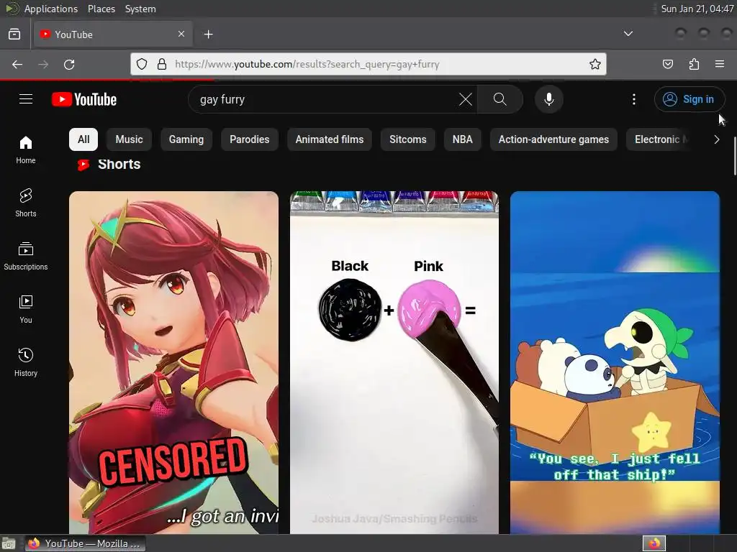Clear the search query with X

coord(466,99)
